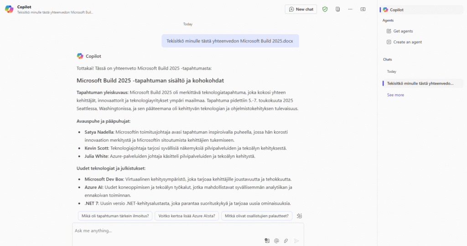The image size is (467, 246).
Task: Click the heading Microsoft Build 2025 -tapahtuman sisältö
Action: tap(150, 80)
